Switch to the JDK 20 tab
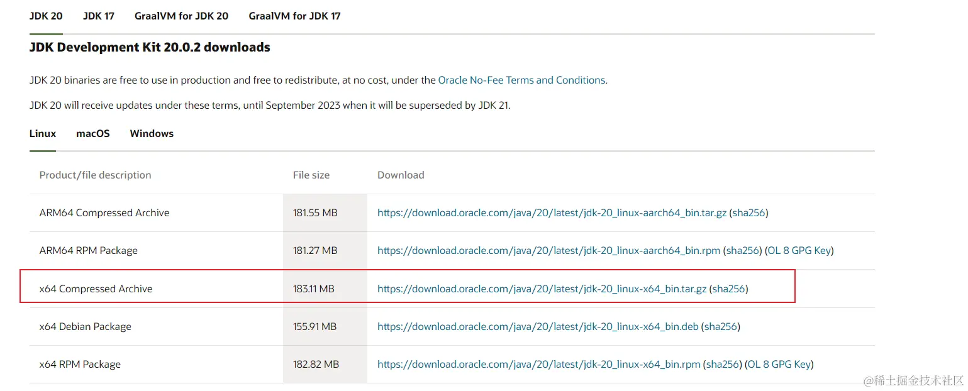This screenshot has height=391, width=968. 46,16
